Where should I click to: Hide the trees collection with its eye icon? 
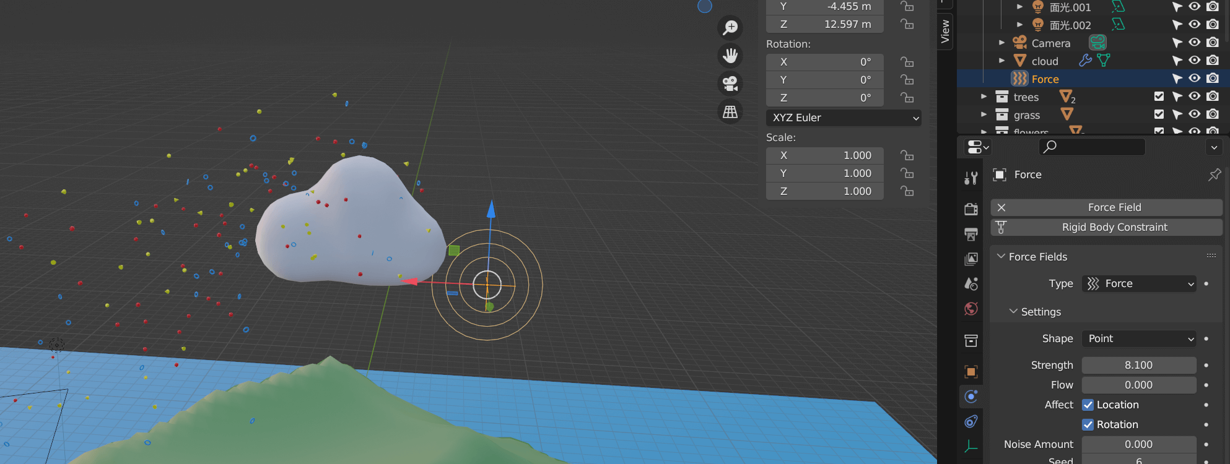(x=1195, y=97)
